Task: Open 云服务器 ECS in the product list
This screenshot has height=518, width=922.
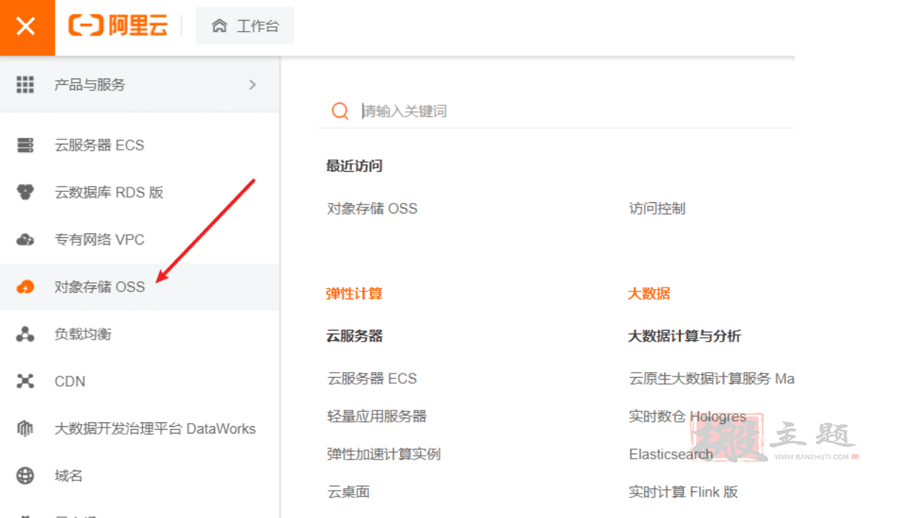Action: click(x=372, y=379)
